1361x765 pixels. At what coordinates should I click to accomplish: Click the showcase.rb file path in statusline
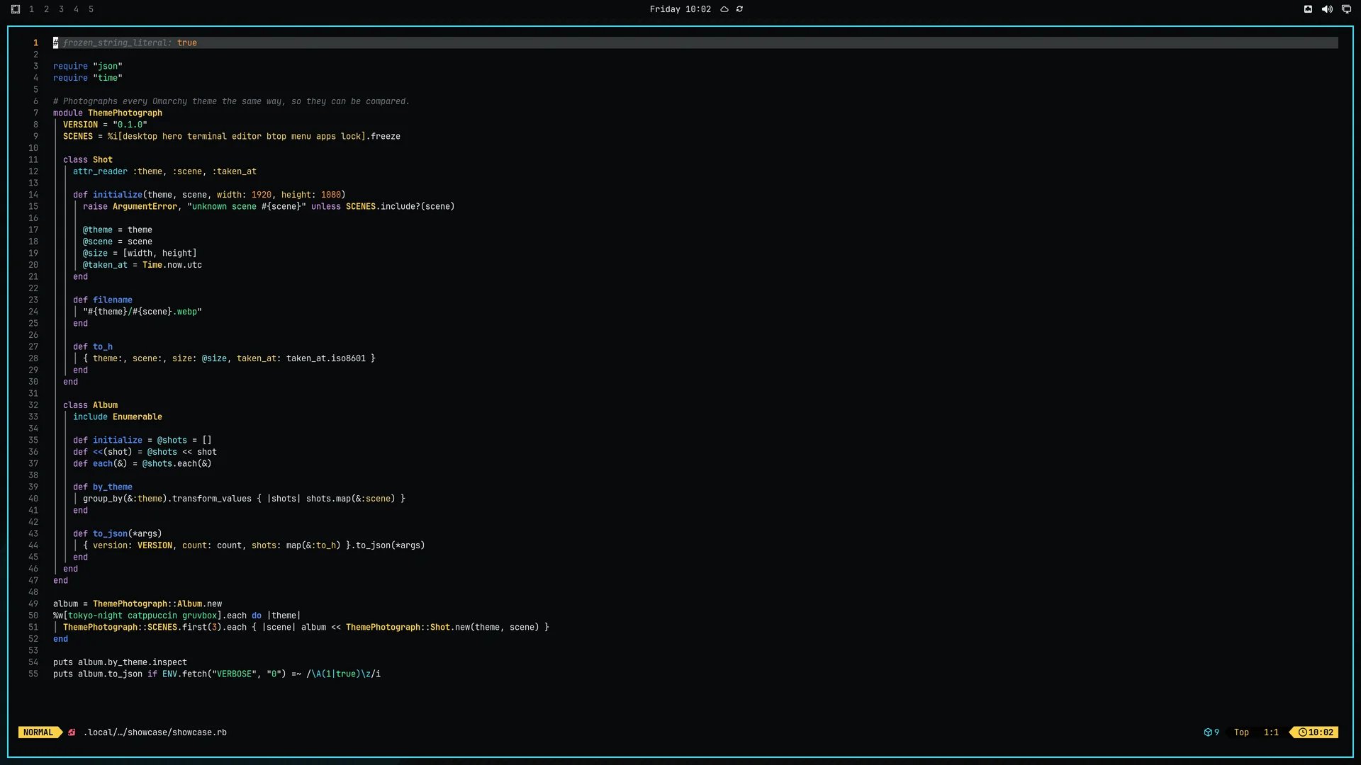(x=155, y=732)
